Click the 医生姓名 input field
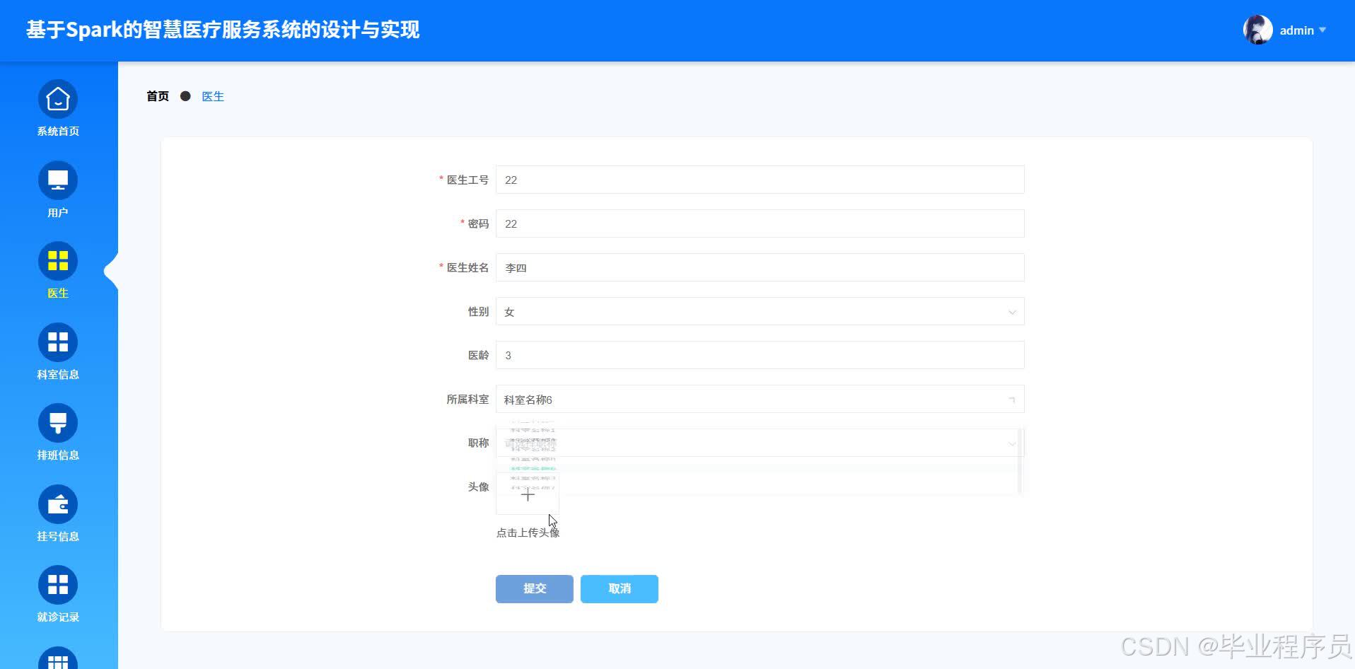1355x669 pixels. pyautogui.click(x=760, y=267)
